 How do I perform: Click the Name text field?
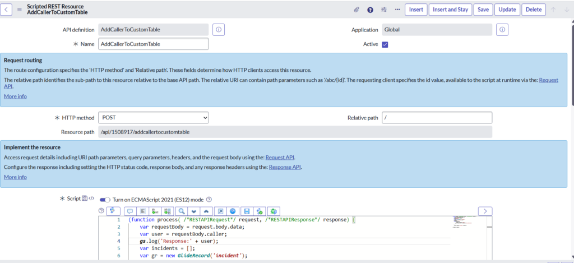[x=153, y=44]
